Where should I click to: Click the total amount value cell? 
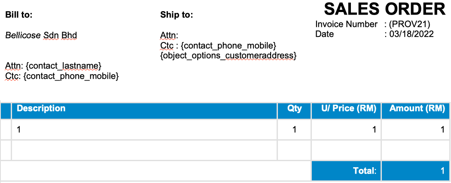(x=415, y=171)
